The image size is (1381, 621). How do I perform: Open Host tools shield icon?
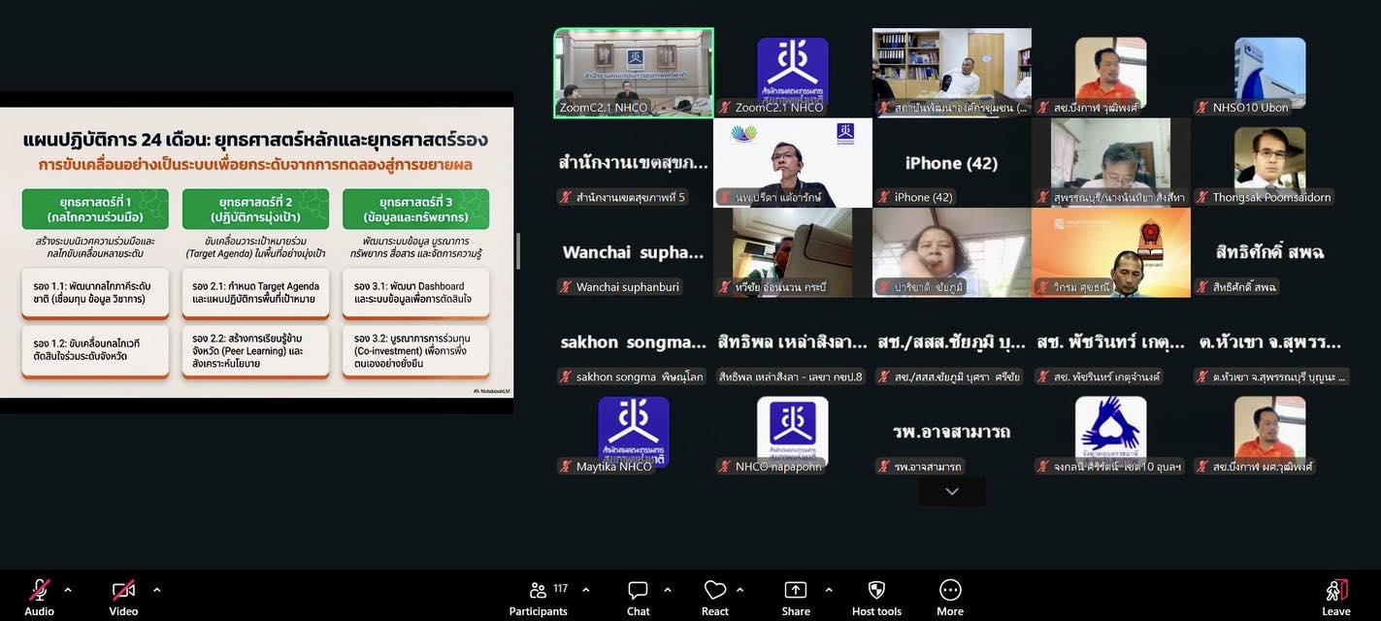click(x=876, y=590)
